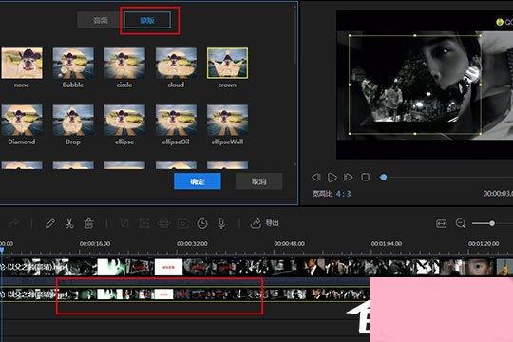Viewport: 513px width, 342px height.
Task: Open the 4 : 3 aspect ratio selector
Action: coord(343,194)
